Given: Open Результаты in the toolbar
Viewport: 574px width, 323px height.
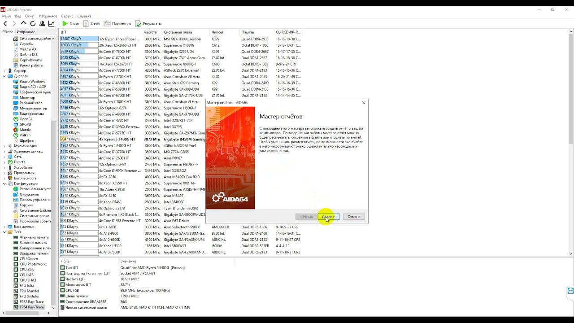Looking at the screenshot, I should pos(148,23).
